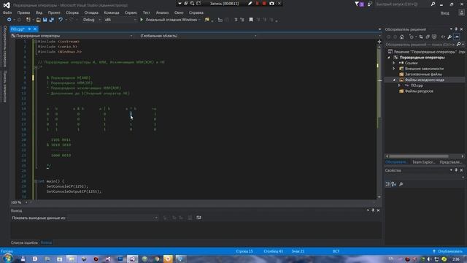Viewport: 467px width, 263px height.
Task: Click the Вход sign-in link
Action: tap(444, 13)
